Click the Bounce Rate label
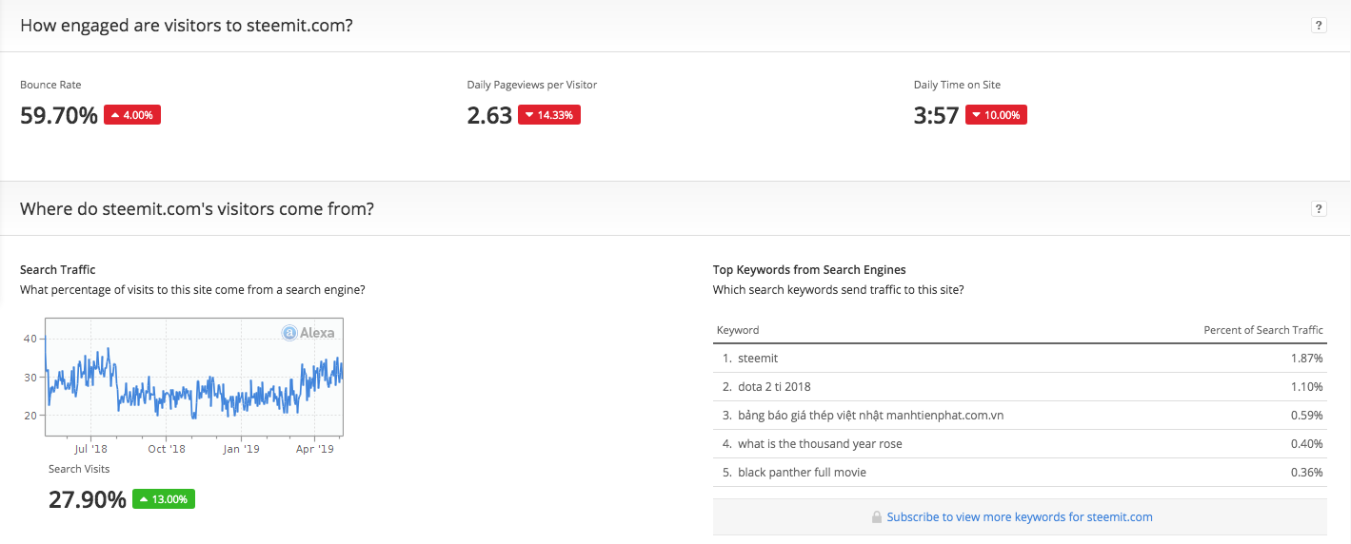The image size is (1351, 544). tap(50, 85)
